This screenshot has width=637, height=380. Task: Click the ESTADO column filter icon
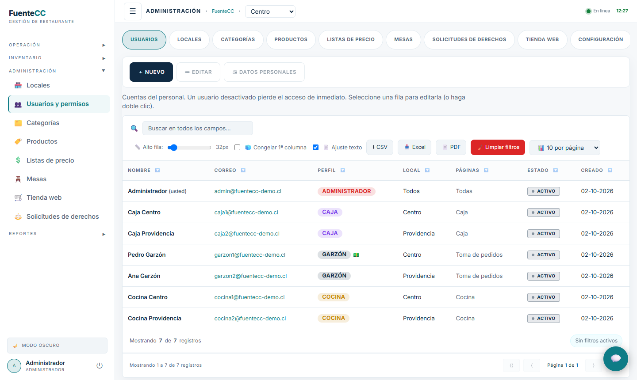coord(556,171)
